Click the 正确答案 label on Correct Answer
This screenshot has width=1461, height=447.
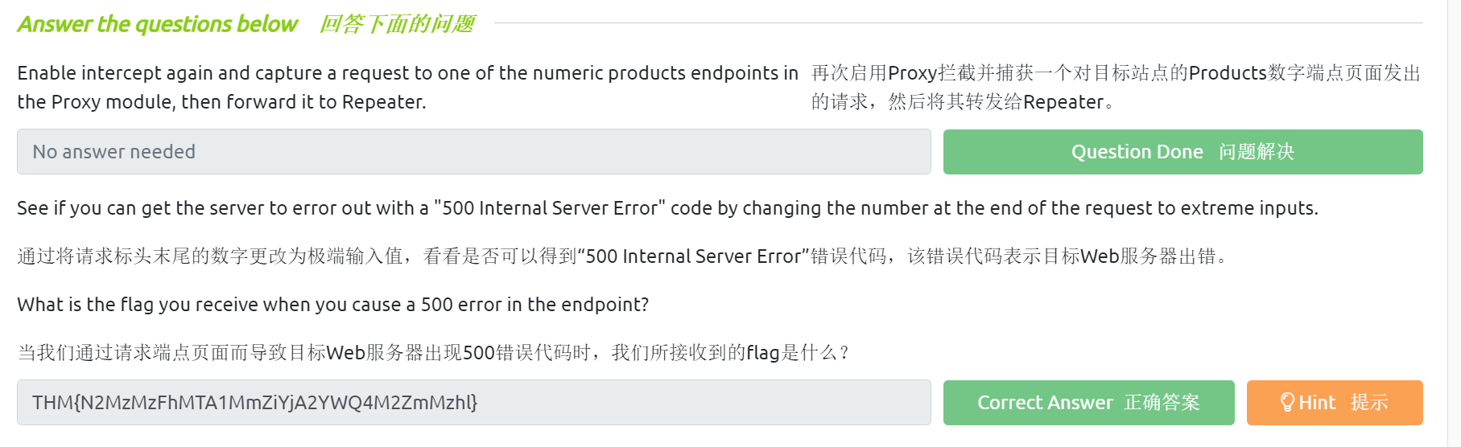tap(1162, 403)
